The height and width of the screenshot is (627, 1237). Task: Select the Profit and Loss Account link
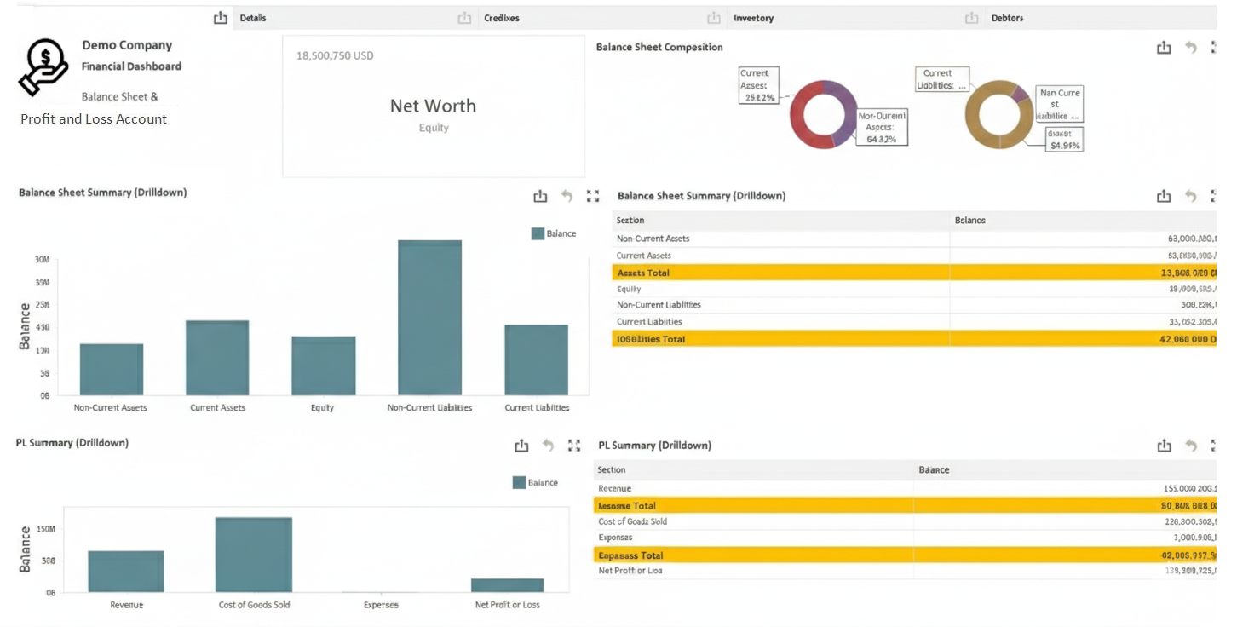click(x=94, y=118)
